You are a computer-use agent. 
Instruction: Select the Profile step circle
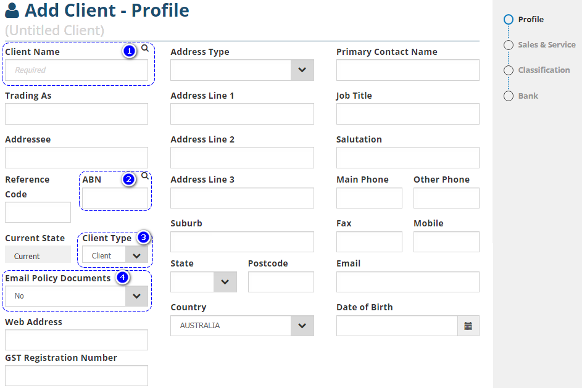coord(509,20)
